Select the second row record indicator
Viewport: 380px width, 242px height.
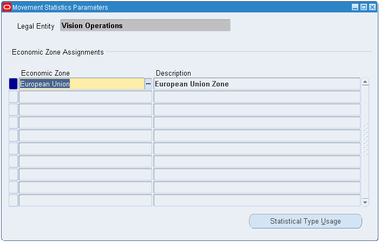click(14, 97)
